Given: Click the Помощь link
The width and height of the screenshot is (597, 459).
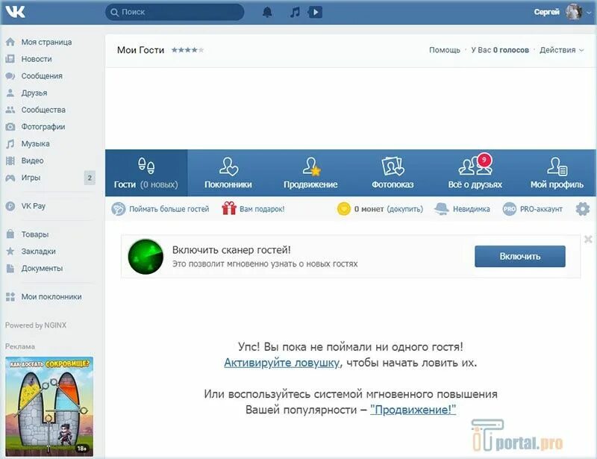Looking at the screenshot, I should (x=444, y=50).
